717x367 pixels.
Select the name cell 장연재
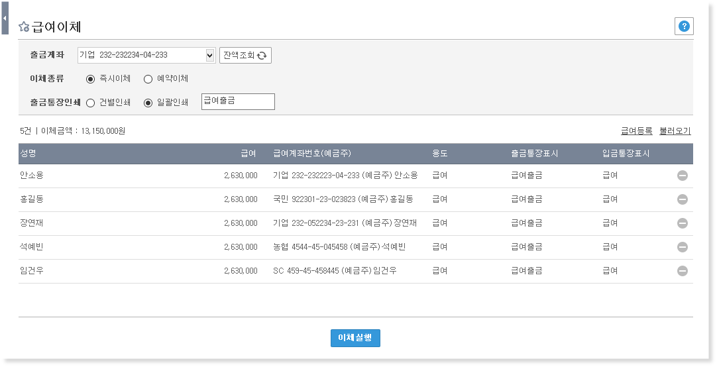point(32,223)
